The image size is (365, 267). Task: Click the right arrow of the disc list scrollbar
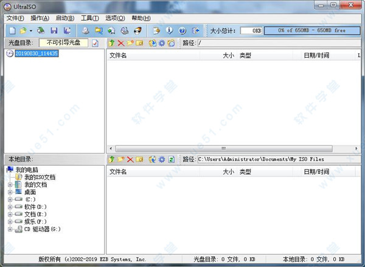click(356, 148)
